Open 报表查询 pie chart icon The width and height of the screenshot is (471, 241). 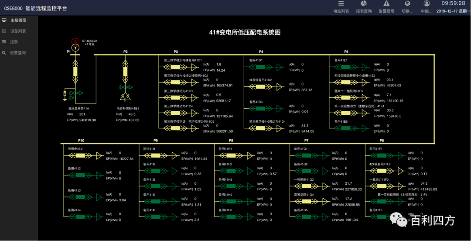pyautogui.click(x=364, y=3)
